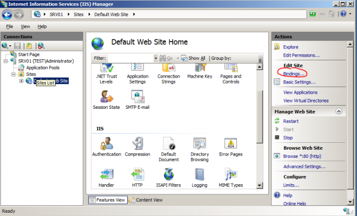Open the Go button dropdown arrow

[x=177, y=58]
